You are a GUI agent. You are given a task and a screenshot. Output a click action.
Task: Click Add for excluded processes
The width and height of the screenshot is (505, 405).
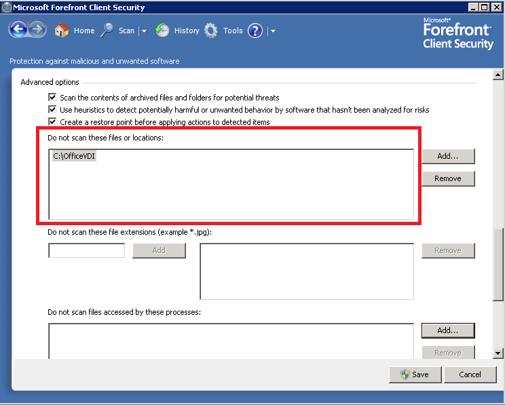[448, 330]
